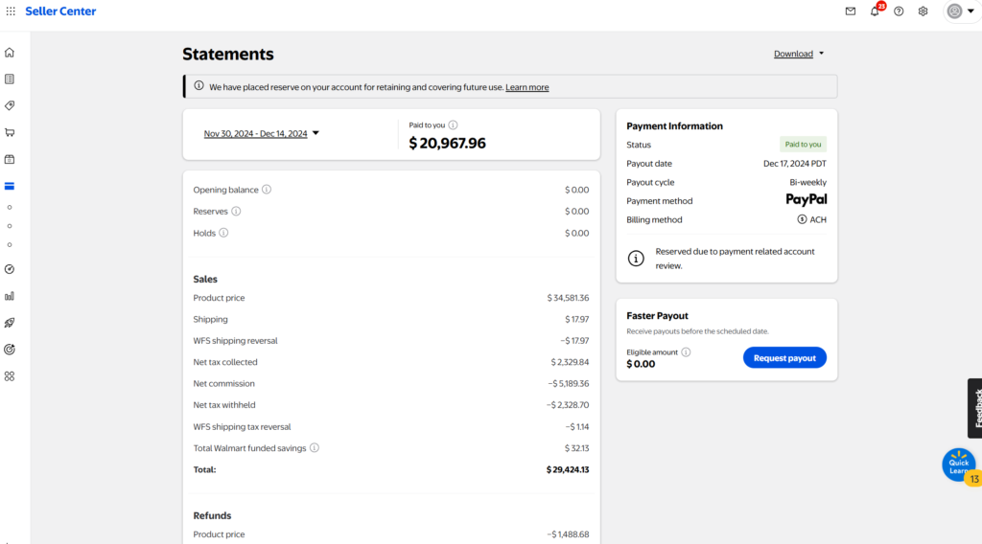
Task: Open the app grid menu beside Seller Center
Action: (x=11, y=11)
